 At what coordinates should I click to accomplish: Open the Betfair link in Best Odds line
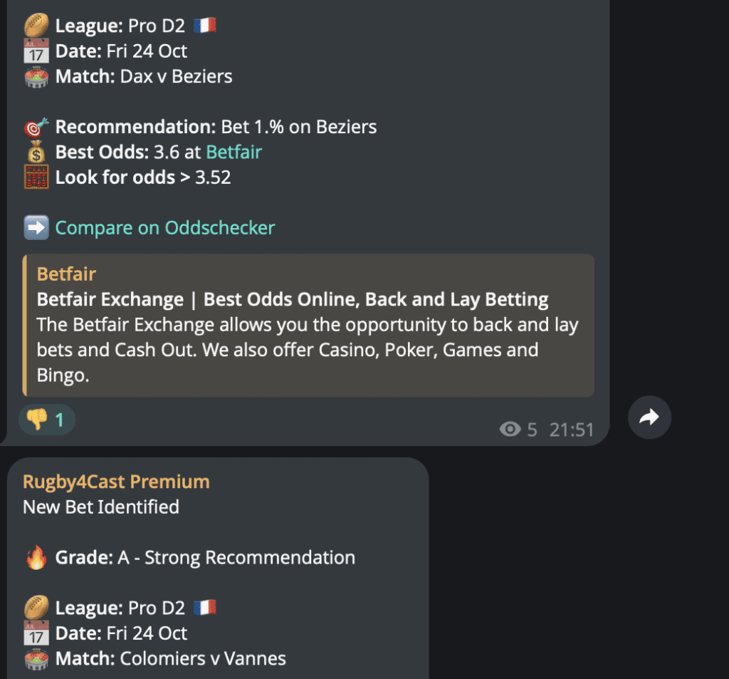coord(234,152)
